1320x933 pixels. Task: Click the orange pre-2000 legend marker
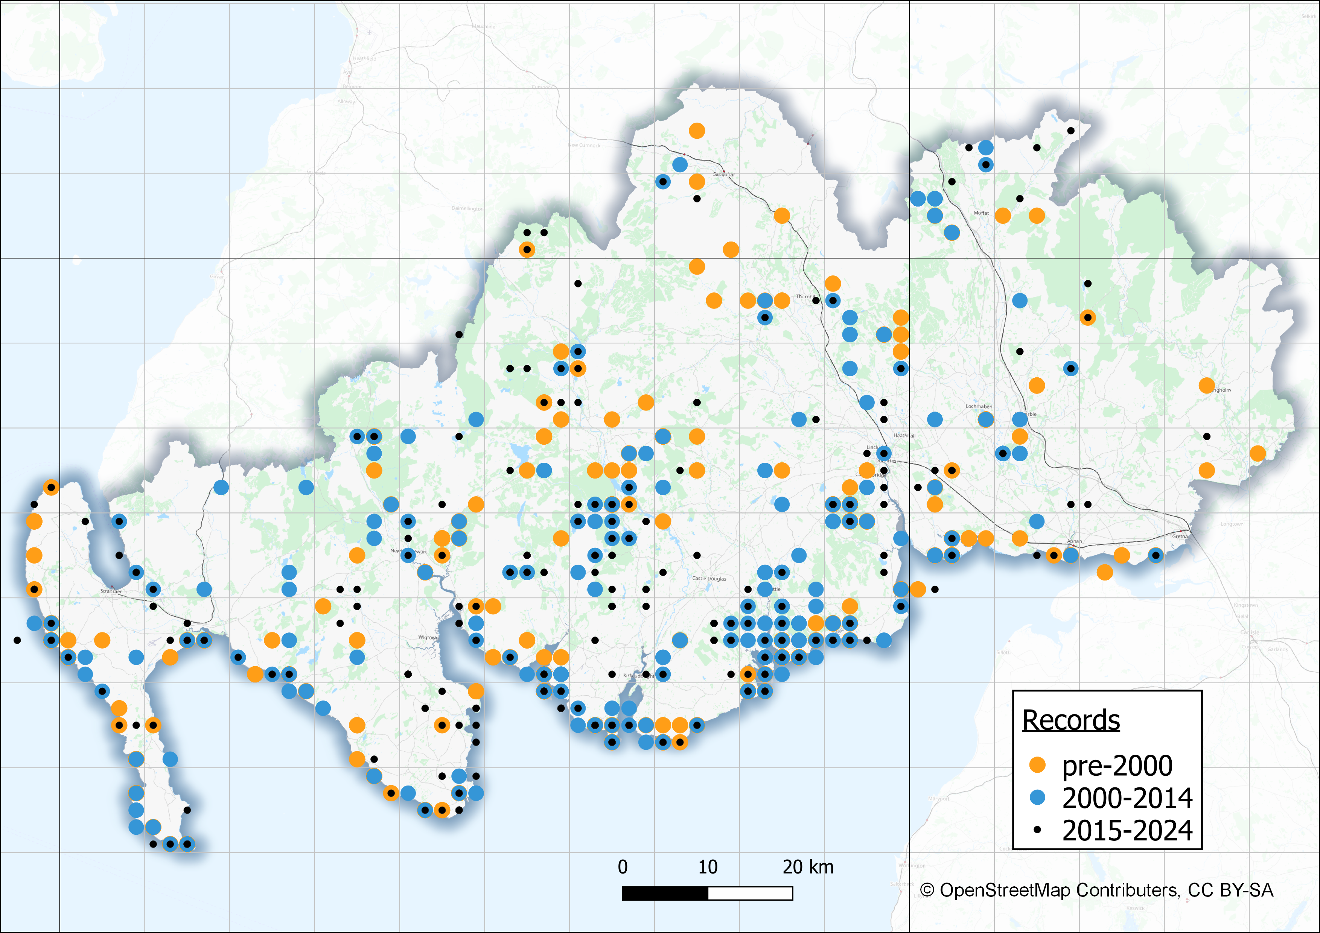[x=1037, y=765]
